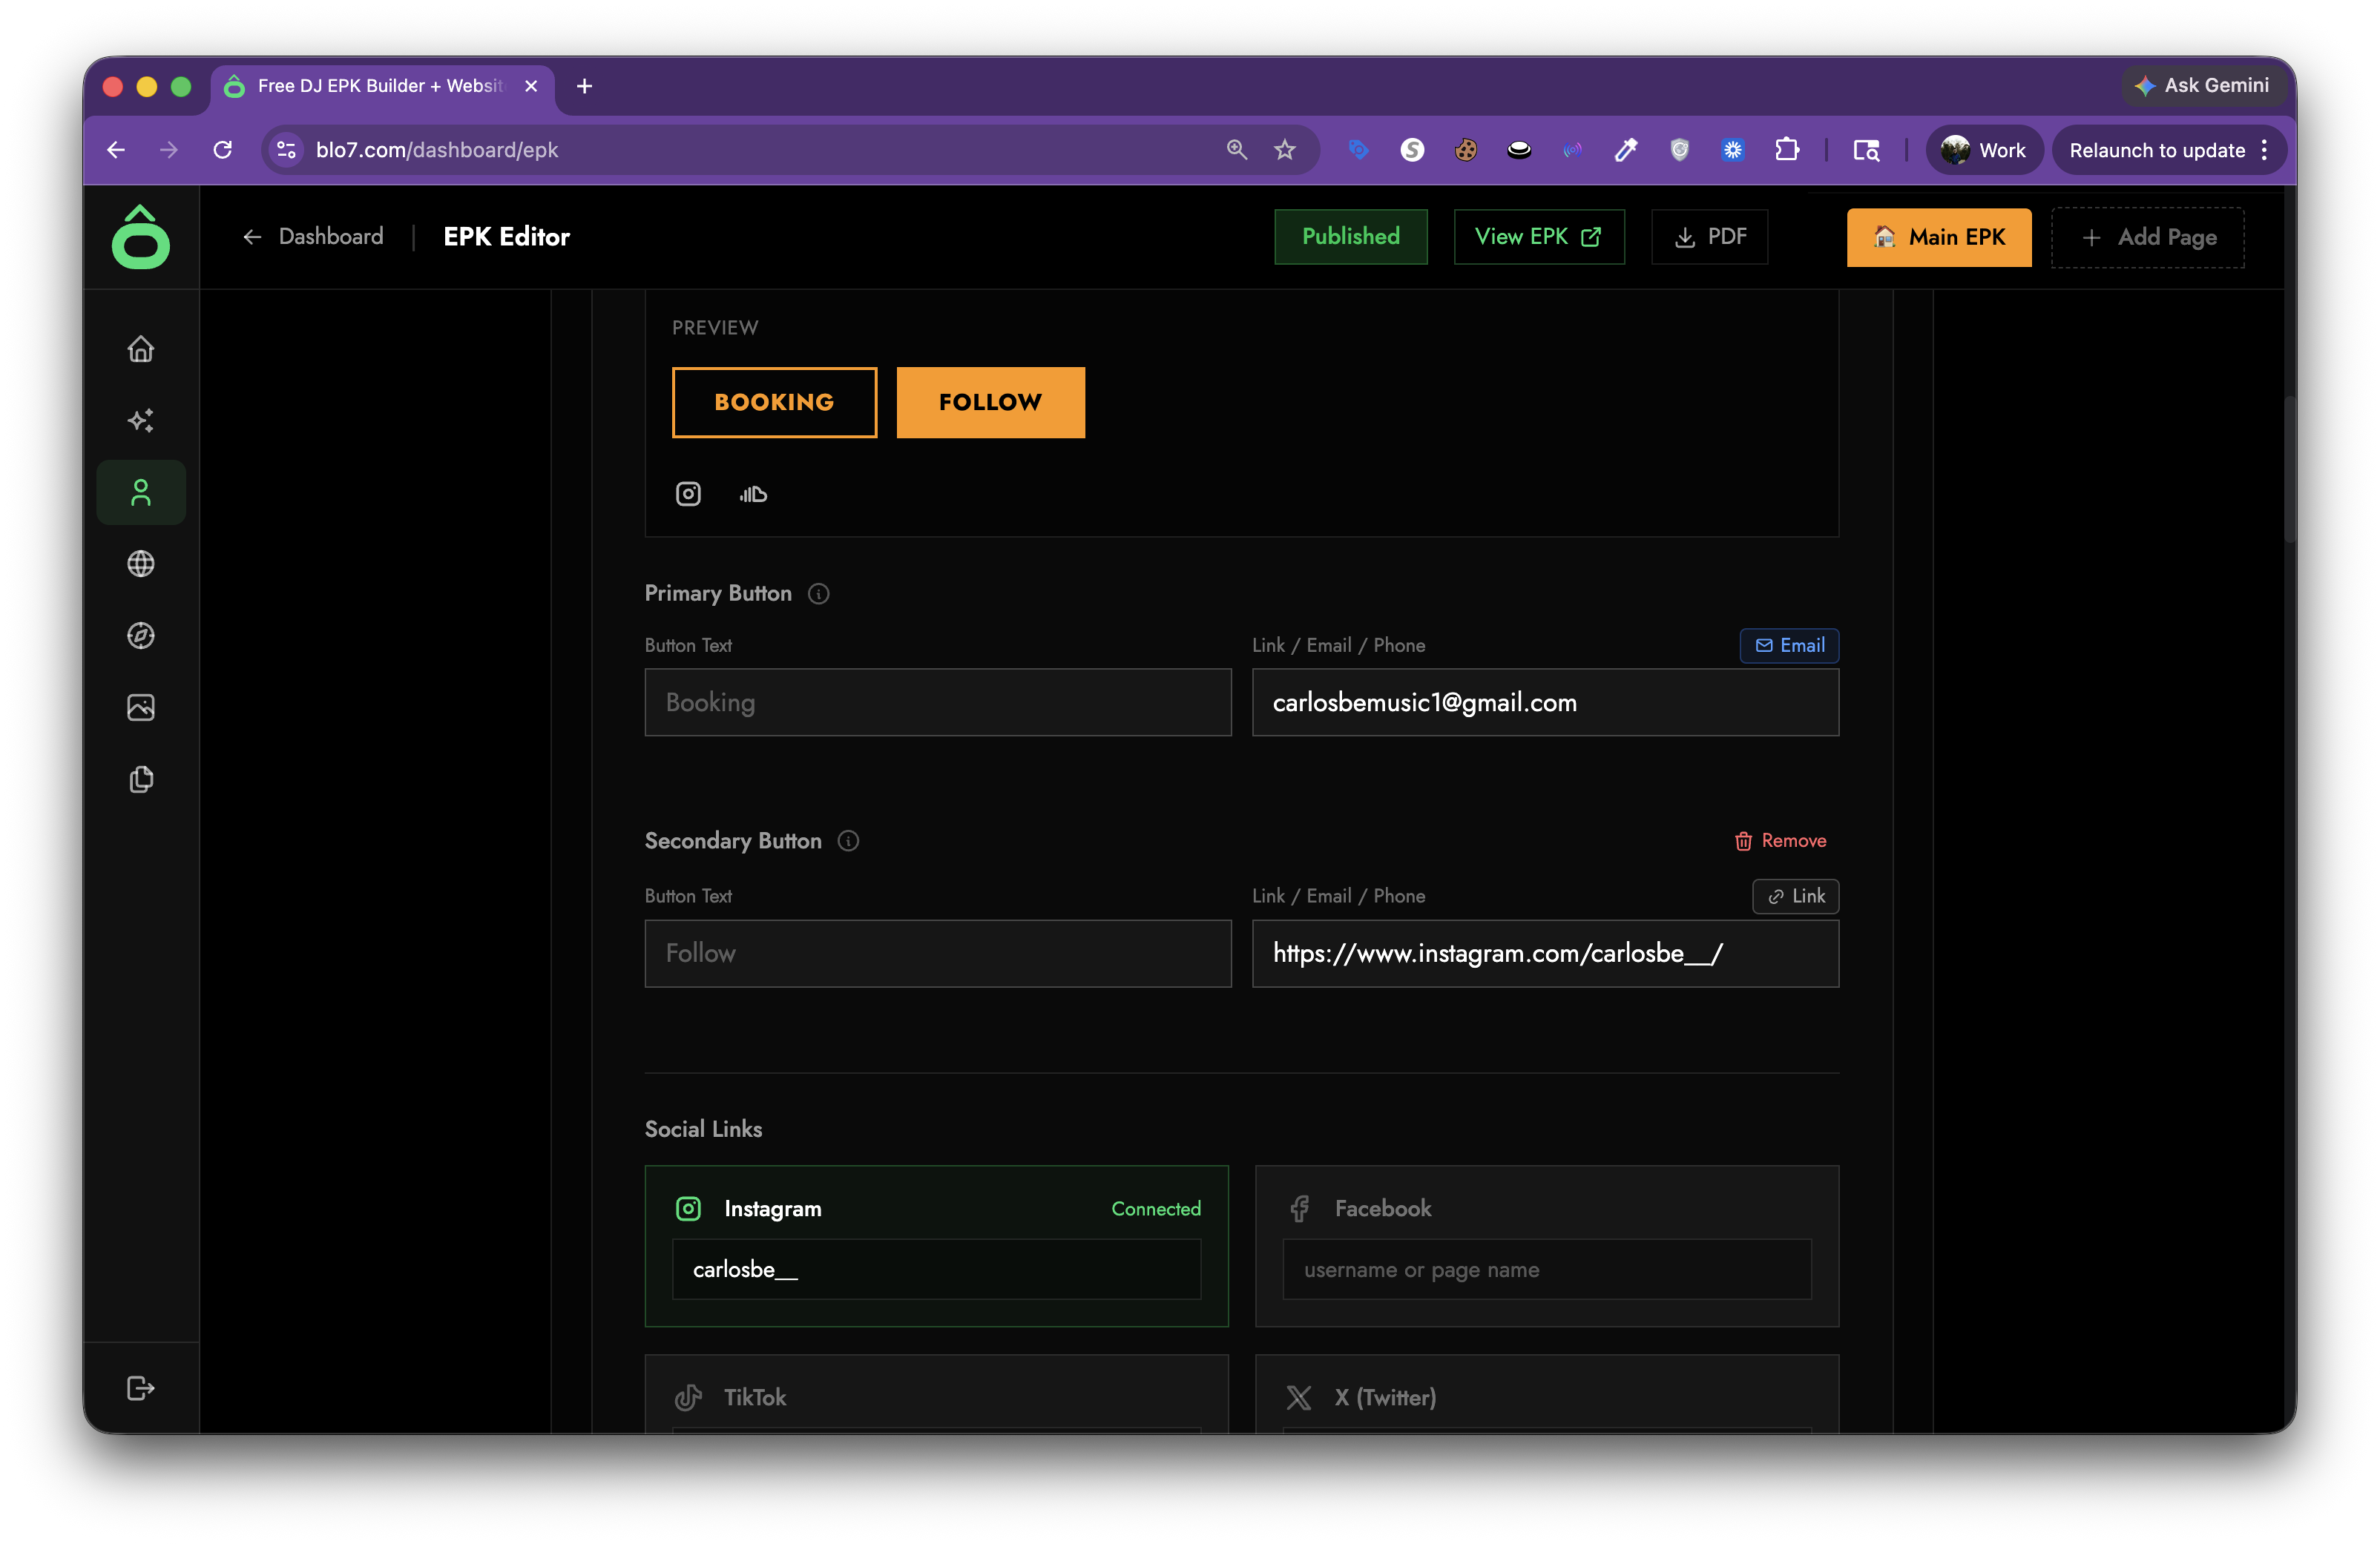Viewport: 2380px width, 1544px height.
Task: Click the logout icon at sidebar bottom
Action: pyautogui.click(x=141, y=1388)
